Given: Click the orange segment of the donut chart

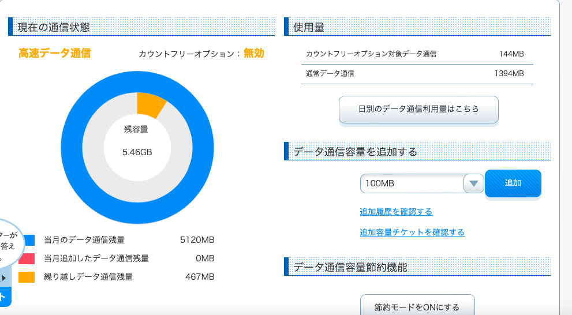Looking at the screenshot, I should point(150,104).
